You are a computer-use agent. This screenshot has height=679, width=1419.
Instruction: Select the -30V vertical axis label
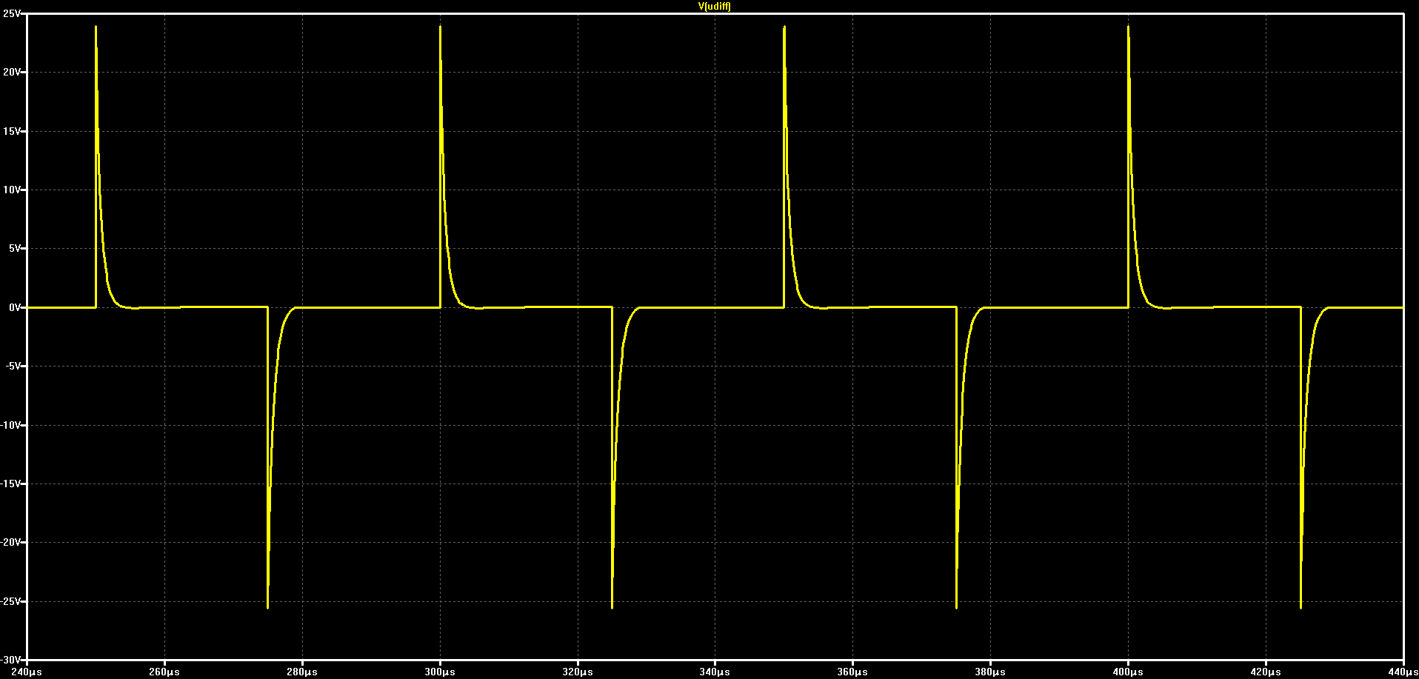pyautogui.click(x=10, y=660)
